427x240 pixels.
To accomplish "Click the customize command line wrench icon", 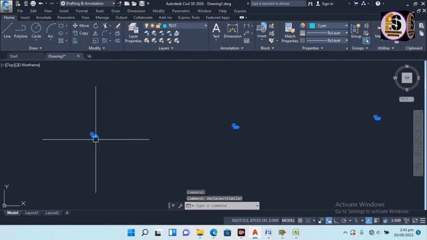I will coord(180,206).
